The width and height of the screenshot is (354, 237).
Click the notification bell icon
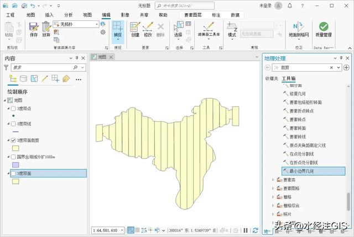point(290,6)
